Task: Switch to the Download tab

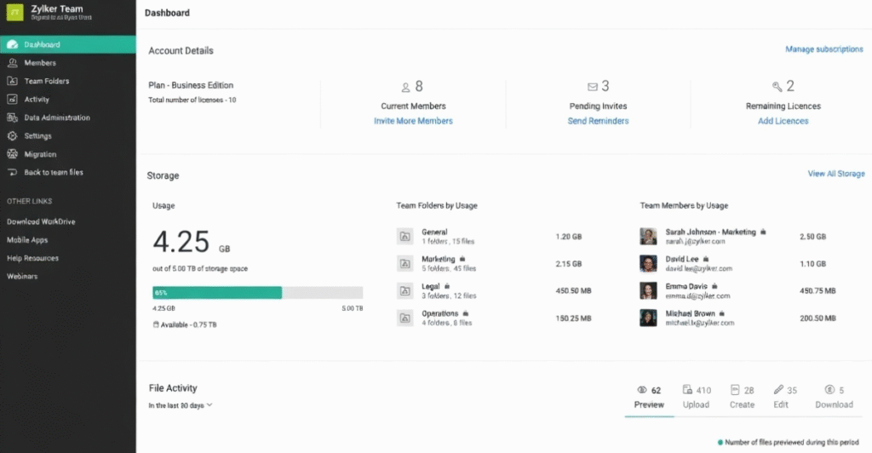Action: point(834,398)
